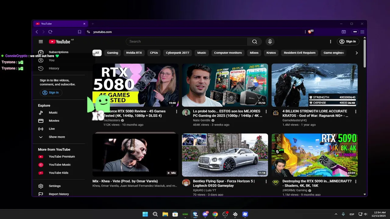Open GameMasteryHQ channel avatar
The width and height of the screenshot is (390, 219).
(275, 113)
